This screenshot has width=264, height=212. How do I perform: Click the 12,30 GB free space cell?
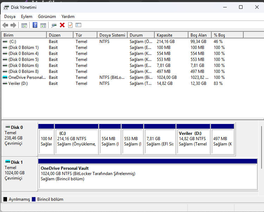tap(198, 83)
